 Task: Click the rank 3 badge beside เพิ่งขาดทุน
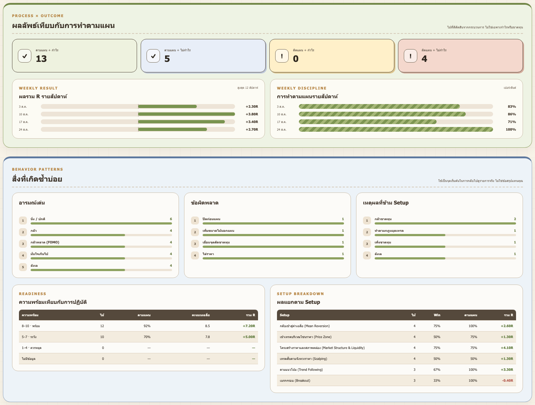point(367,244)
